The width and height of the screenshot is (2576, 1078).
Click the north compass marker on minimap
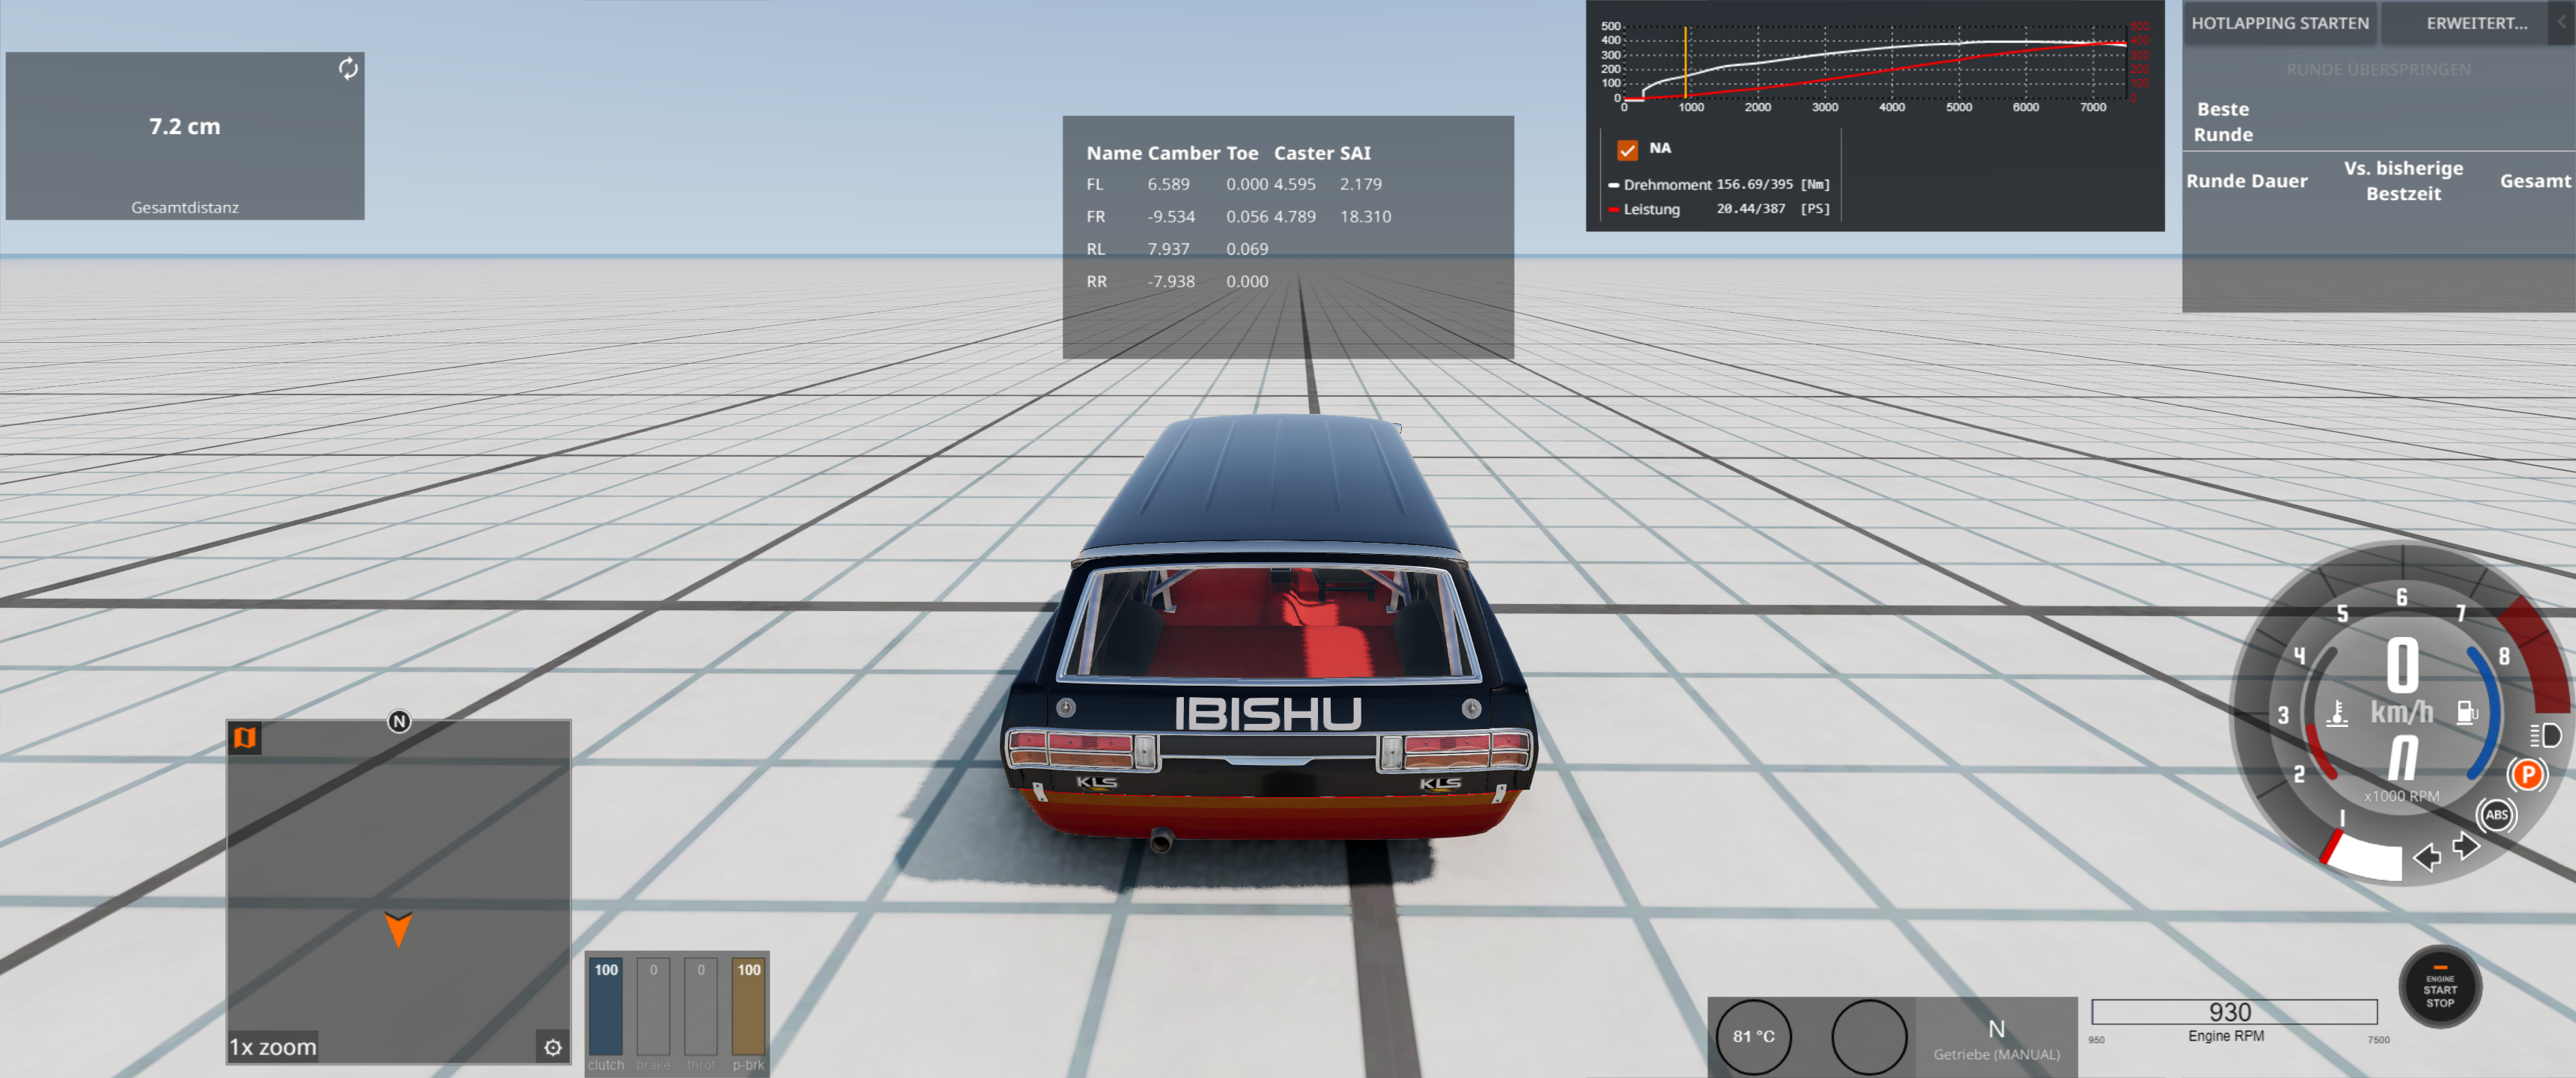[x=399, y=721]
